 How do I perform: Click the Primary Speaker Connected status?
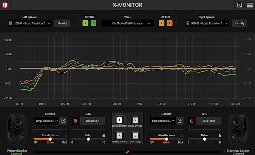[x=17, y=154]
